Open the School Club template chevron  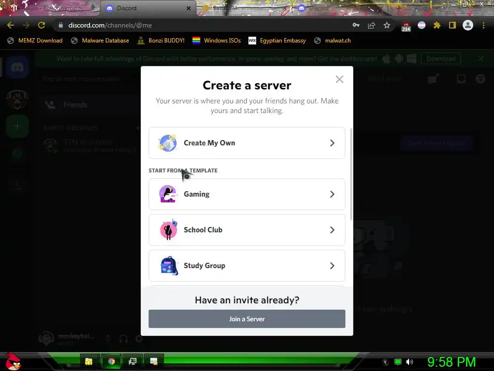coord(332,230)
